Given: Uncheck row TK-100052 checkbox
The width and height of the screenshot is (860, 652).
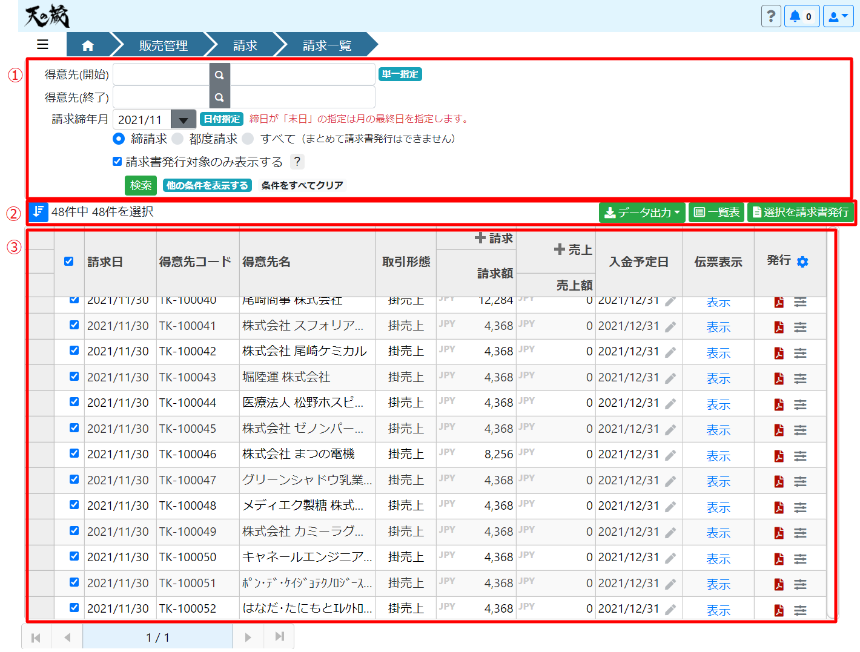Looking at the screenshot, I should [x=74, y=608].
